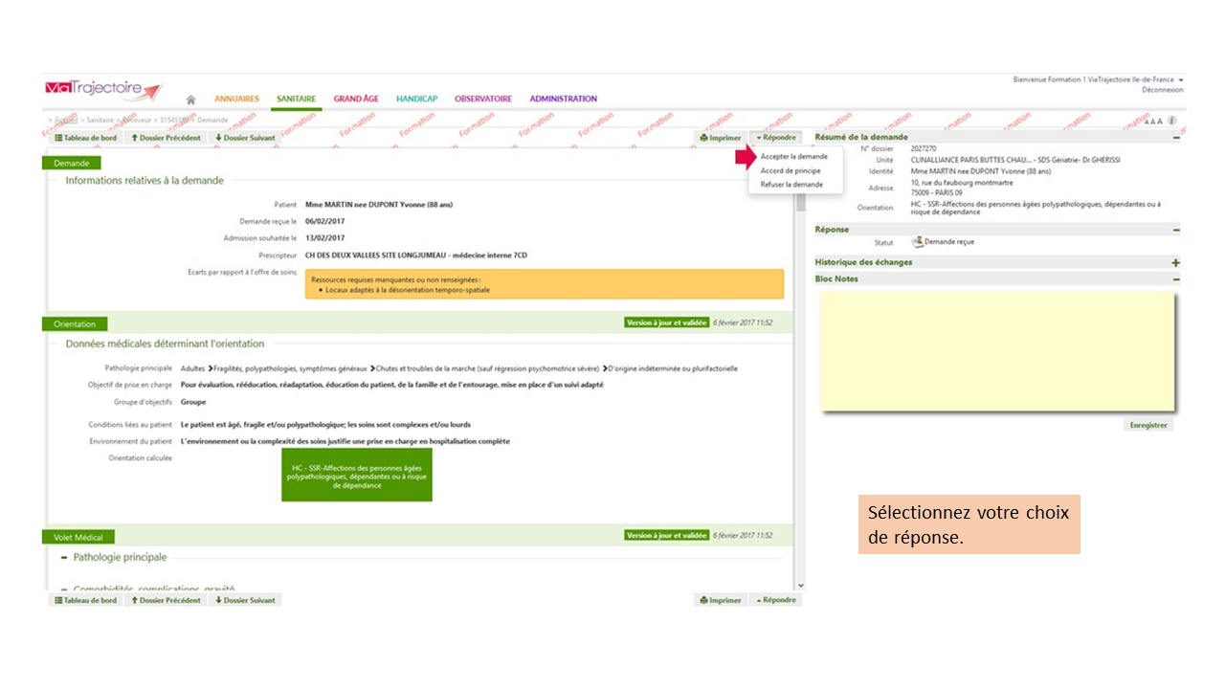
Task: Collapse the Résumé de la demande panel
Action: pyautogui.click(x=1175, y=138)
